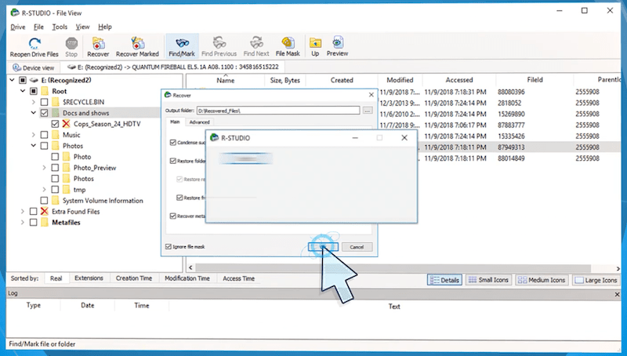Viewport: 627px width, 356px height.
Task: Collapse the Photos folder tree node
Action: (33, 146)
